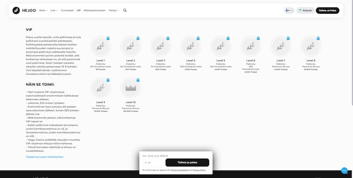
Task: Focus the deposit amount input field
Action: [154, 163]
